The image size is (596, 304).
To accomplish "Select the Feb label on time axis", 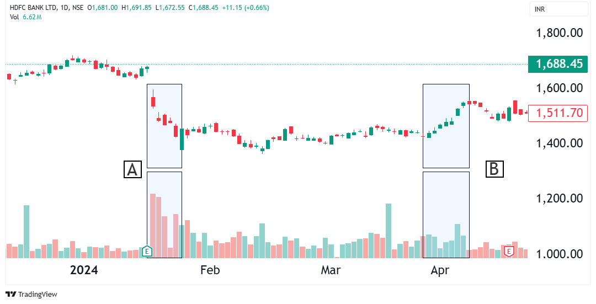I will [210, 270].
